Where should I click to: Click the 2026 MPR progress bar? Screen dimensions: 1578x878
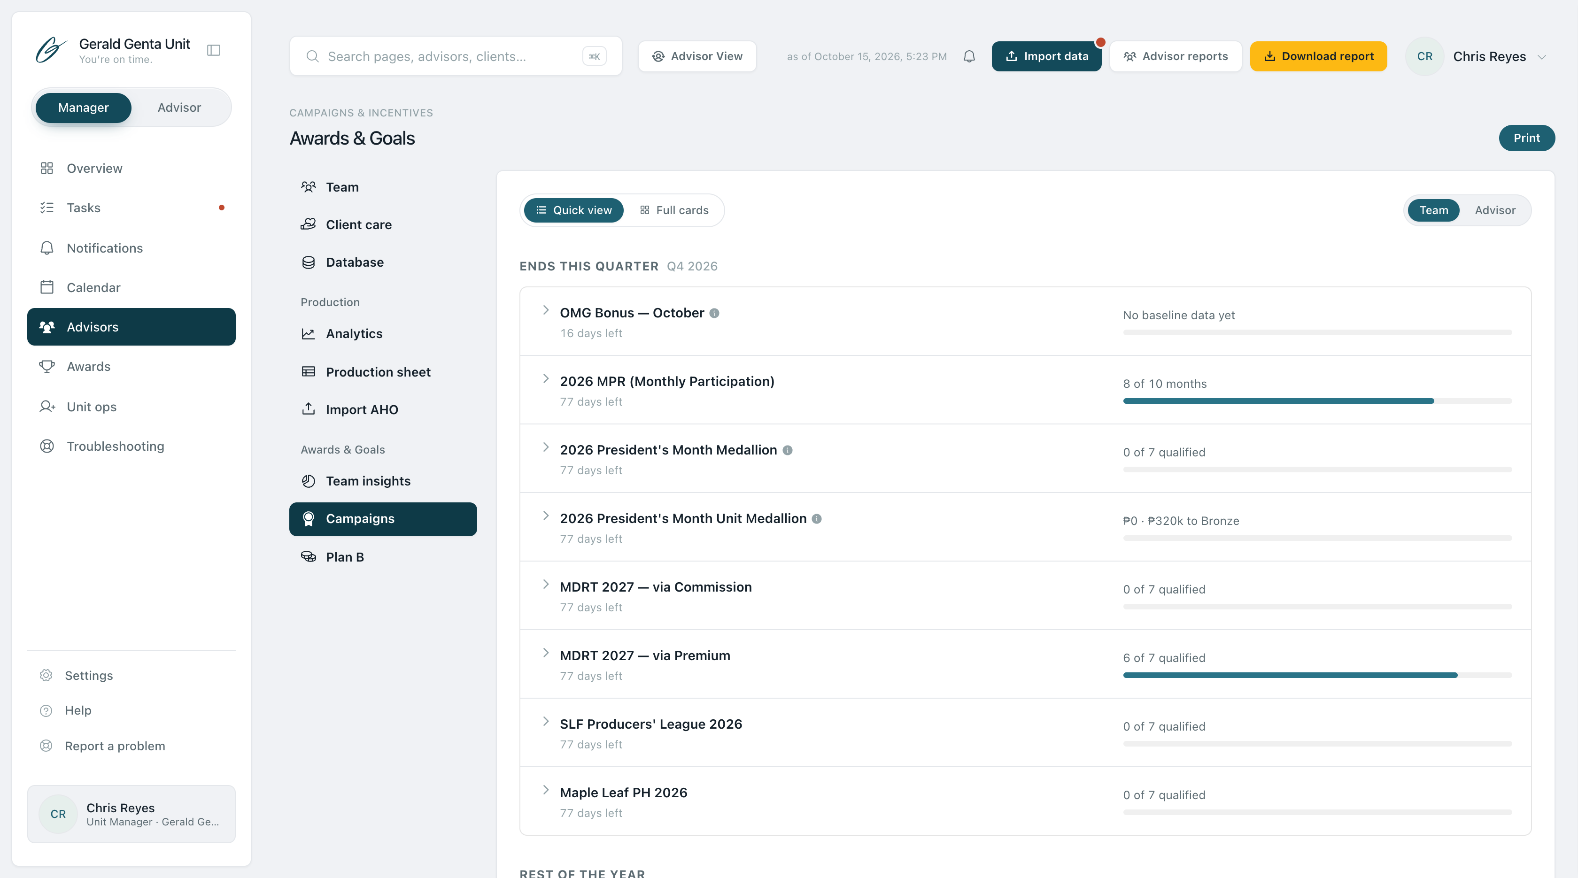pos(1317,401)
